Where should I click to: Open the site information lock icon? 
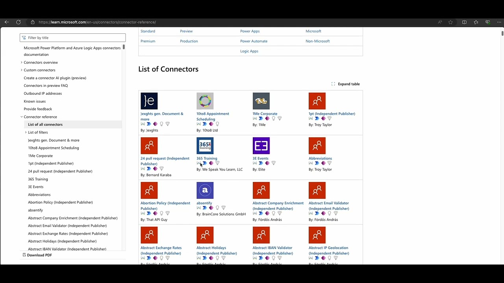coord(33,22)
